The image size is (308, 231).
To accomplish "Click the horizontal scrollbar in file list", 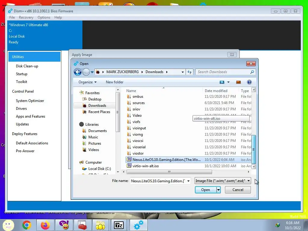I will (169, 172).
